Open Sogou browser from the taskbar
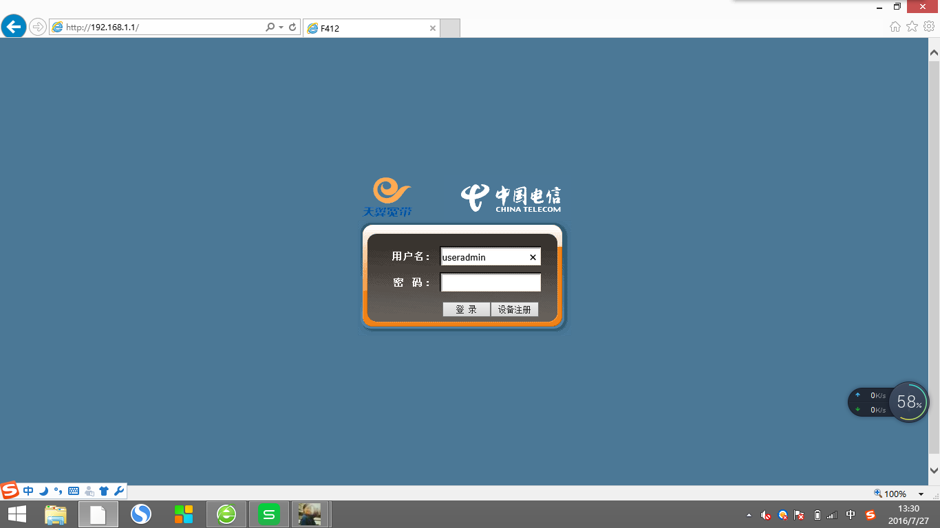This screenshot has height=528, width=940. coord(141,514)
